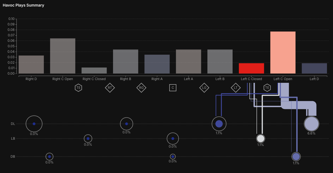The height and width of the screenshot is (173, 333).
Task: Select the LG diamond position icon
Action: click(204, 88)
